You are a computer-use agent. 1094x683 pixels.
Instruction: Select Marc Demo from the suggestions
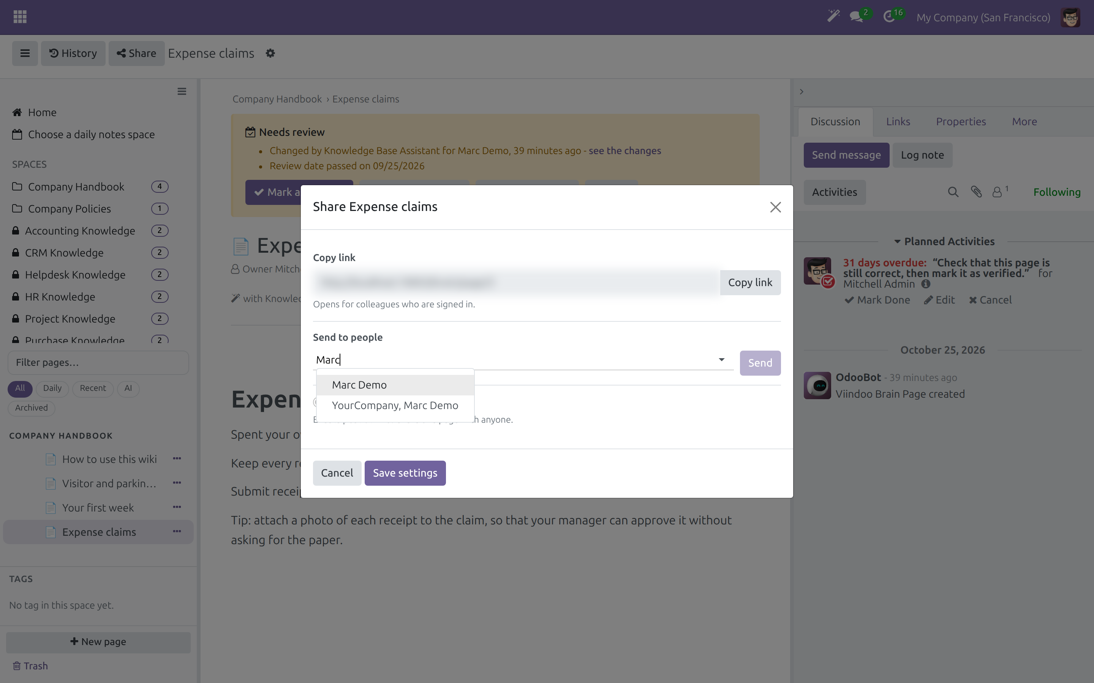click(x=395, y=385)
